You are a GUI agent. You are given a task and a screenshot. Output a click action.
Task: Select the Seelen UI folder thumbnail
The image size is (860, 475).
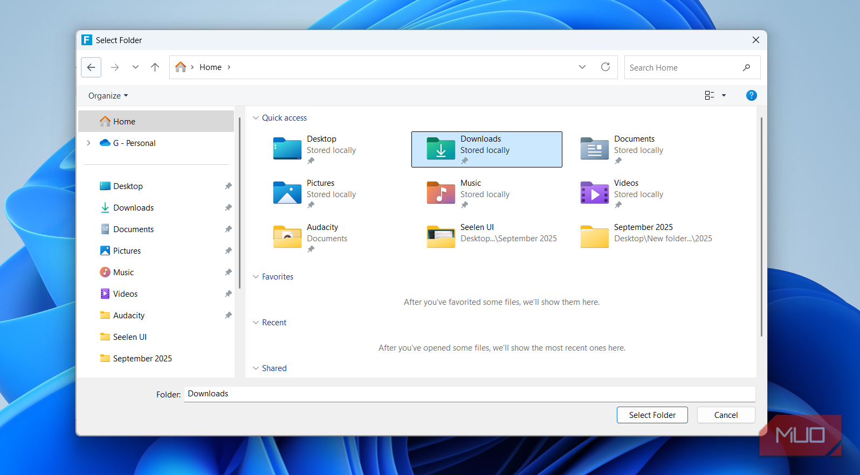point(441,237)
